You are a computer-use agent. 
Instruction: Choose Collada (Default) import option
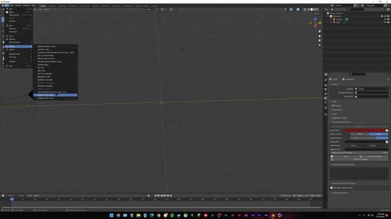(x=55, y=46)
